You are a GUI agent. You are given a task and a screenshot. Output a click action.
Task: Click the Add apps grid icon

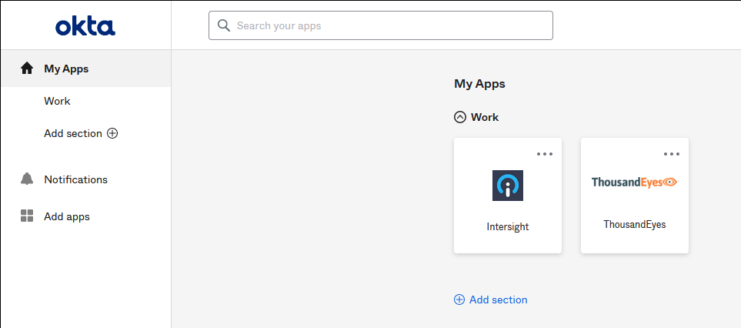[27, 216]
